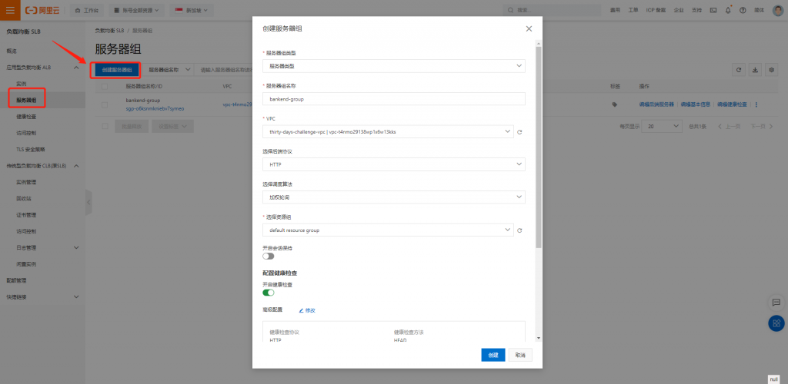
Task: Open more actions for bankend-group row
Action: coord(756,104)
